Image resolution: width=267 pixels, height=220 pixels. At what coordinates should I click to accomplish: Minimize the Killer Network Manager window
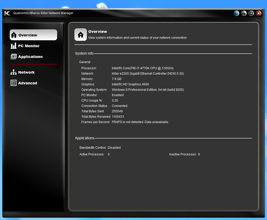click(x=244, y=13)
